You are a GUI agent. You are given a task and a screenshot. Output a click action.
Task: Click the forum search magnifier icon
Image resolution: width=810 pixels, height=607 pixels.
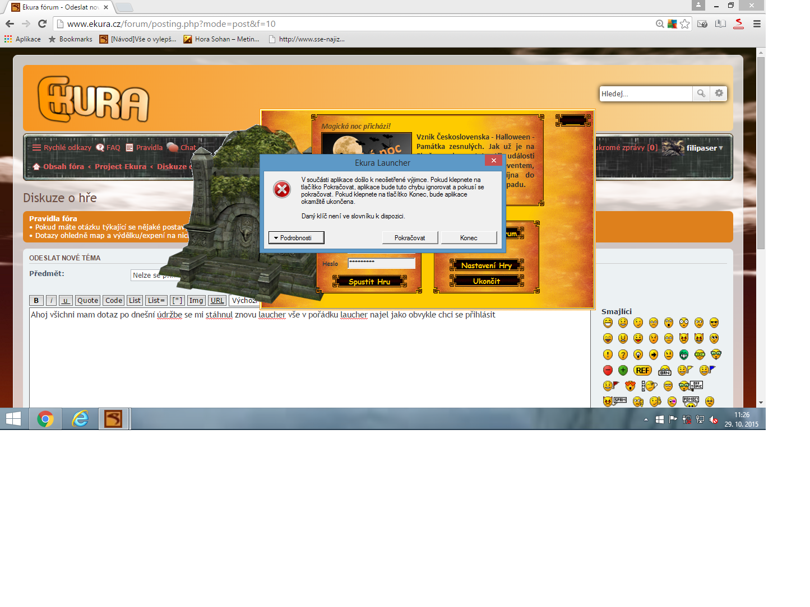701,94
